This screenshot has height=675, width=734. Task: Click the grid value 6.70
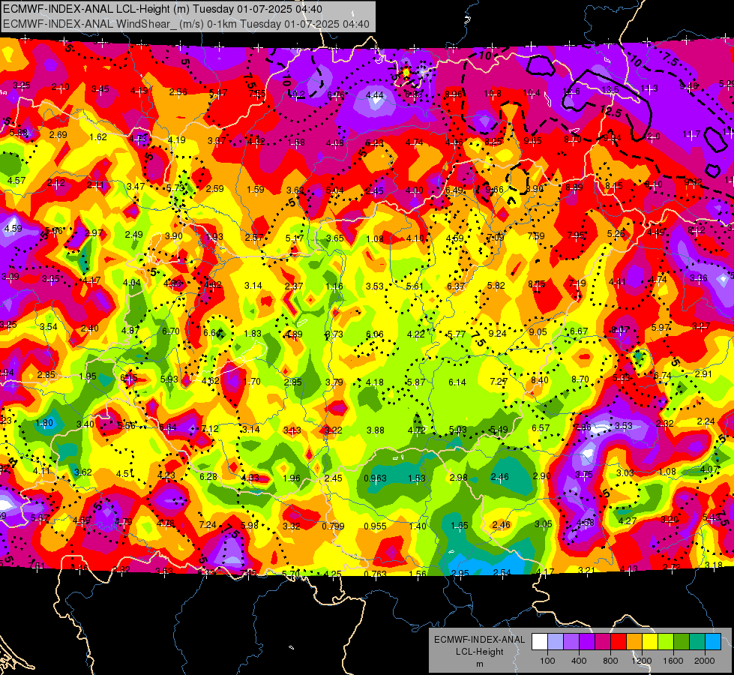[x=171, y=331]
